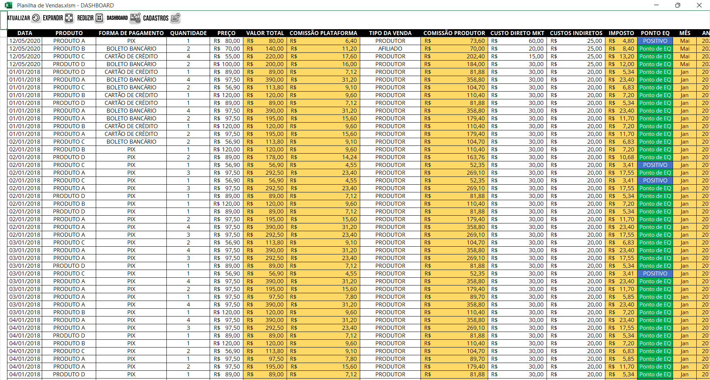Select the PREÇO column header

[x=226, y=33]
